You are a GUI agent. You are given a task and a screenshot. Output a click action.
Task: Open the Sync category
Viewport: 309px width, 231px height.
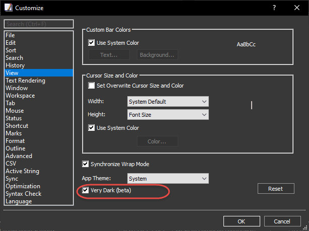pos(39,179)
